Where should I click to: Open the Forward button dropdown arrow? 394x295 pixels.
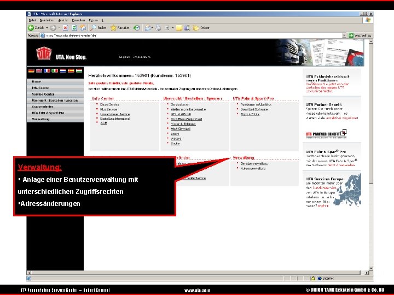point(59,28)
